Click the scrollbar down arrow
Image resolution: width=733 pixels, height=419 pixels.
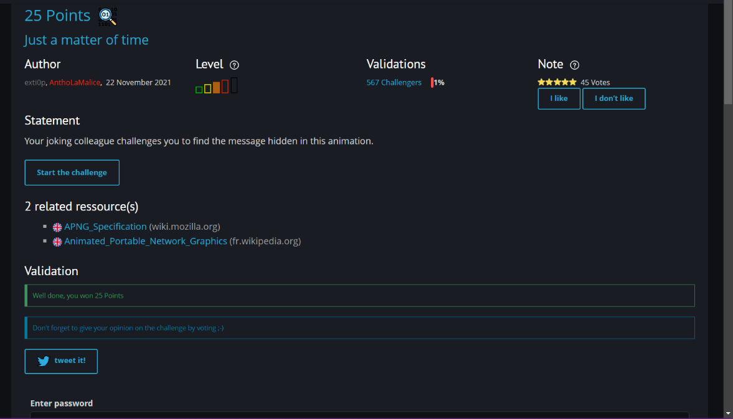(728, 413)
